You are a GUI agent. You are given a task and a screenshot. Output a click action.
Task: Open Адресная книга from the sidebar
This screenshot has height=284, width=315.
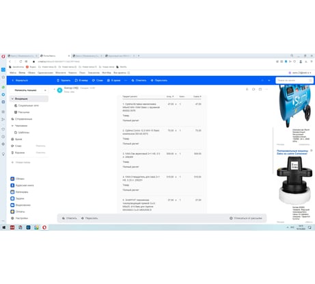tap(22, 185)
